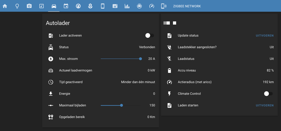Image resolution: width=281 pixels, height=131 pixels.
Task: Open the home tab icon
Action: (5, 6)
